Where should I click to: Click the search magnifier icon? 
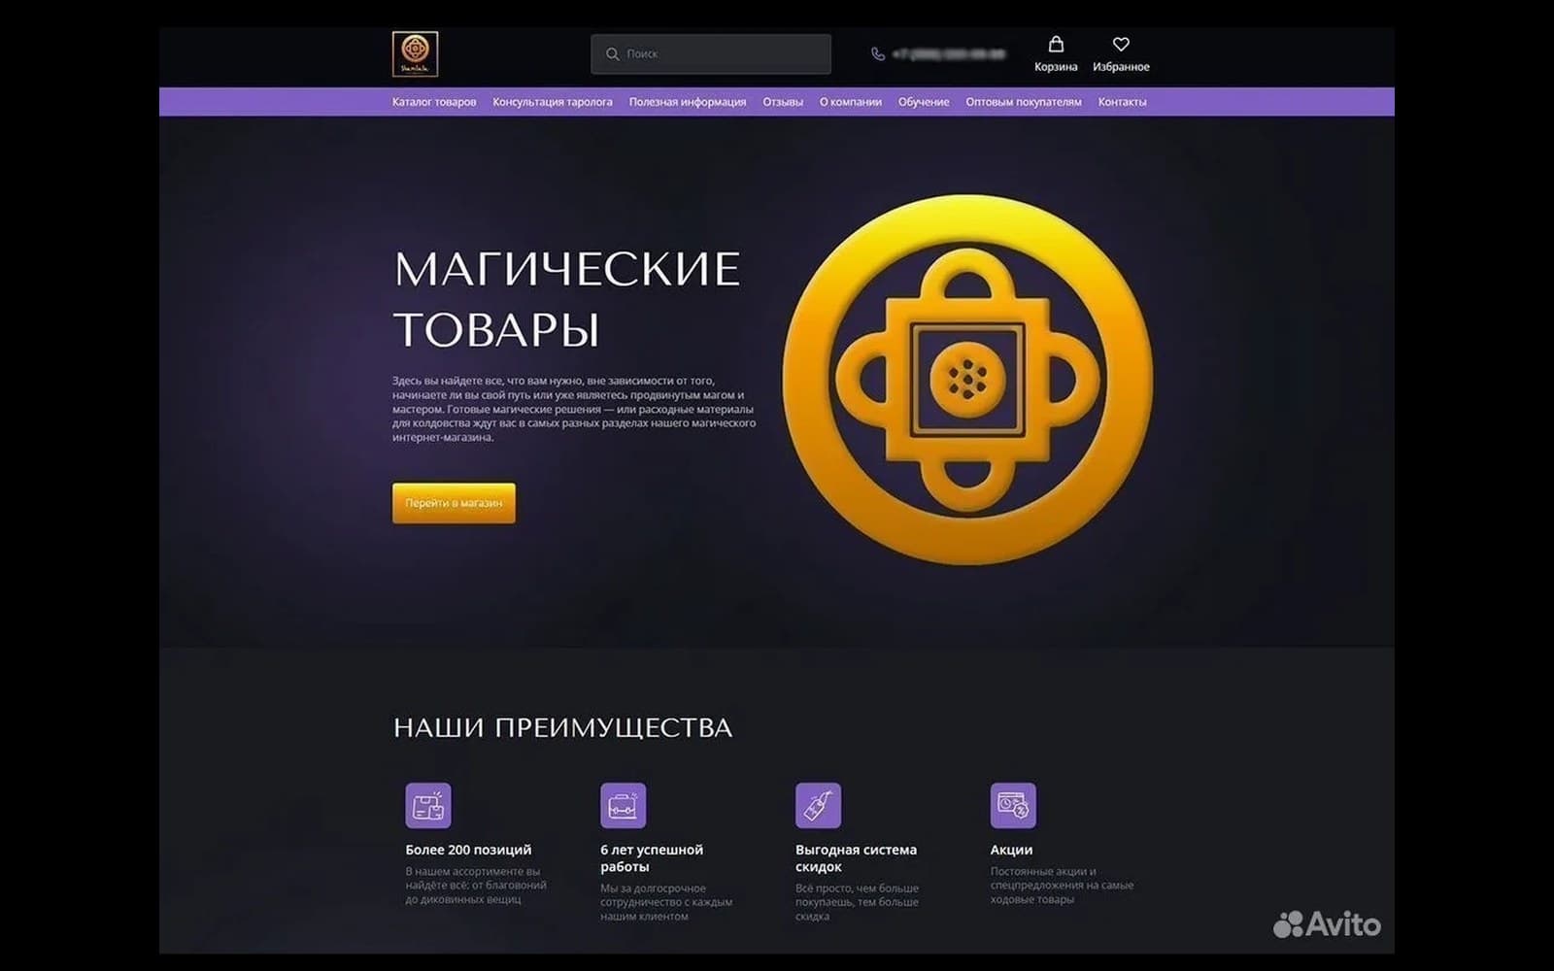click(612, 54)
